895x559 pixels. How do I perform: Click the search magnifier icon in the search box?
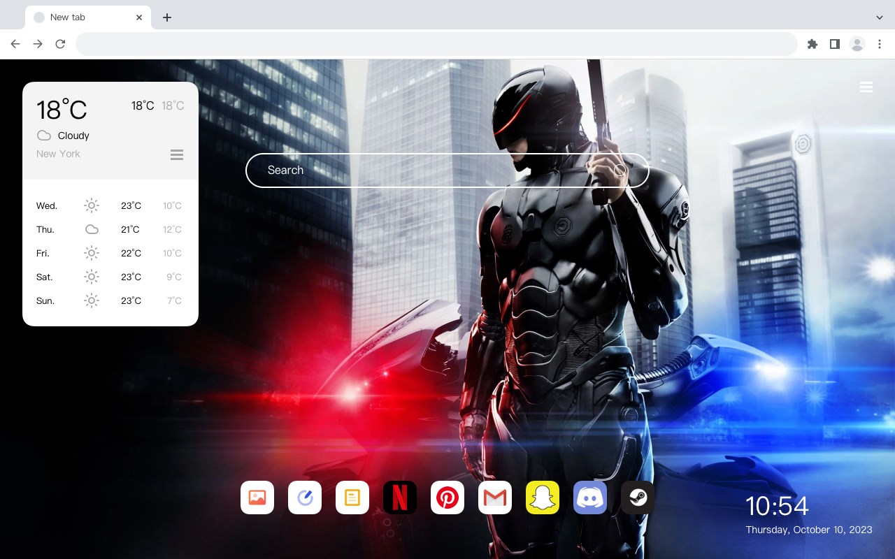tap(620, 170)
